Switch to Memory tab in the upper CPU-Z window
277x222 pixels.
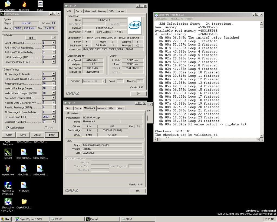click(x=102, y=11)
